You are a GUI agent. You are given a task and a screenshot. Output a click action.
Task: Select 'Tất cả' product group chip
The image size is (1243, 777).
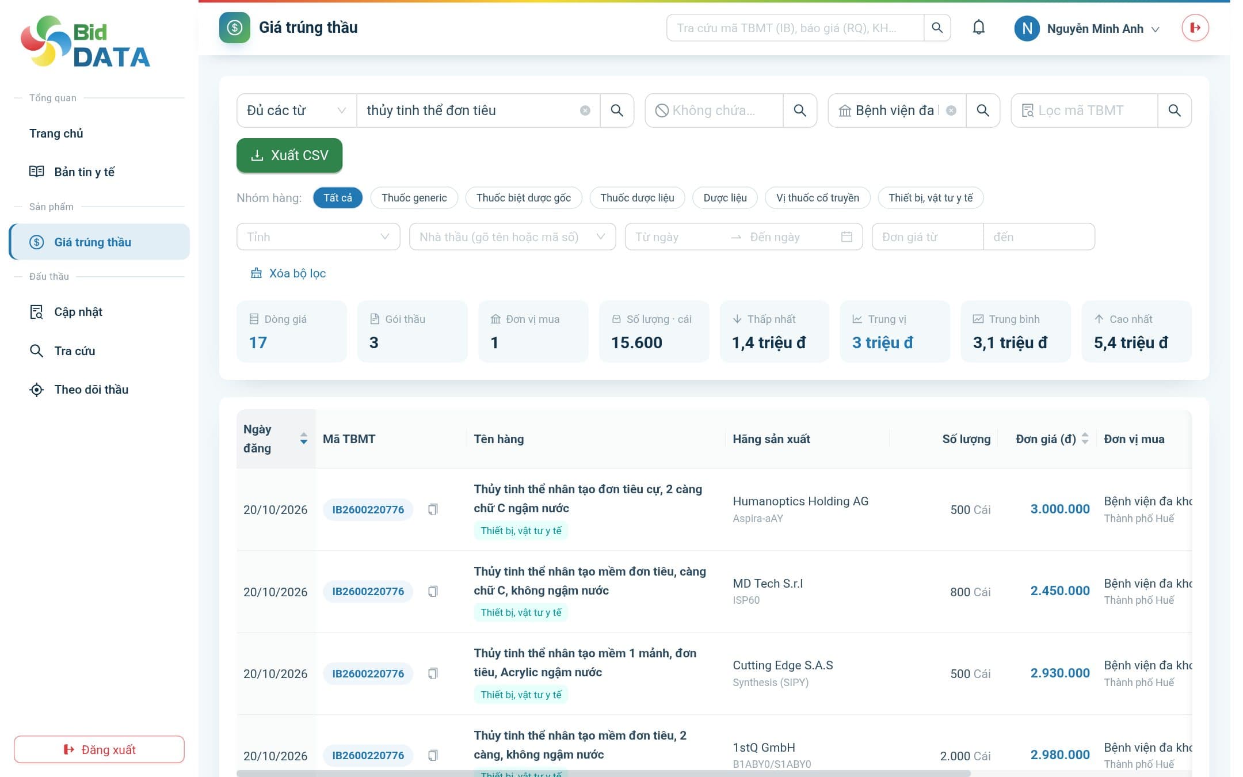[x=338, y=198]
